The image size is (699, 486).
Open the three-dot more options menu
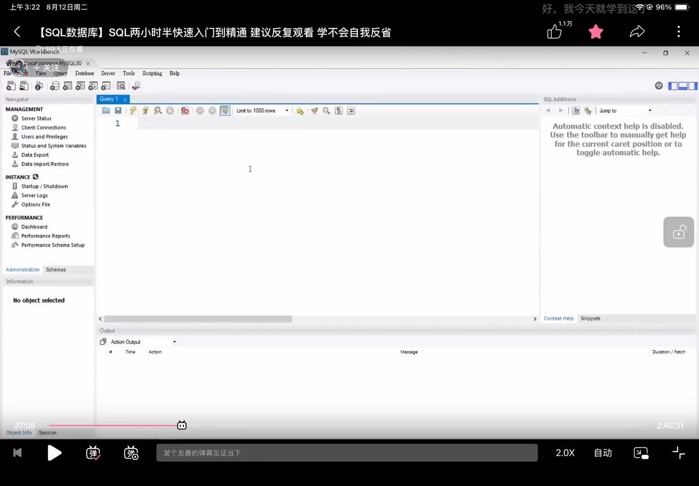[678, 31]
